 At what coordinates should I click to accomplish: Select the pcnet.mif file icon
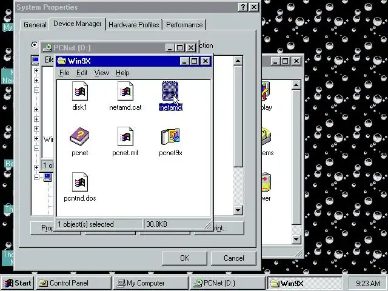coord(125,136)
